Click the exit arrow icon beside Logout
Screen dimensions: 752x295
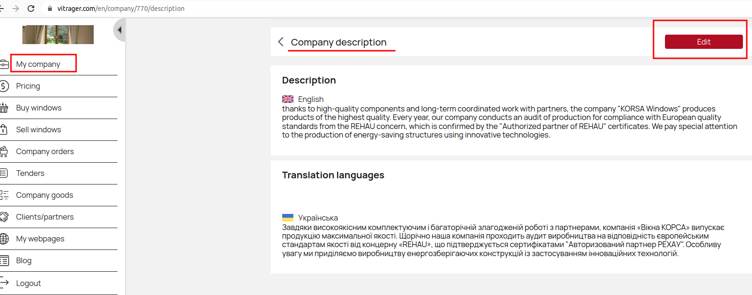(4, 283)
